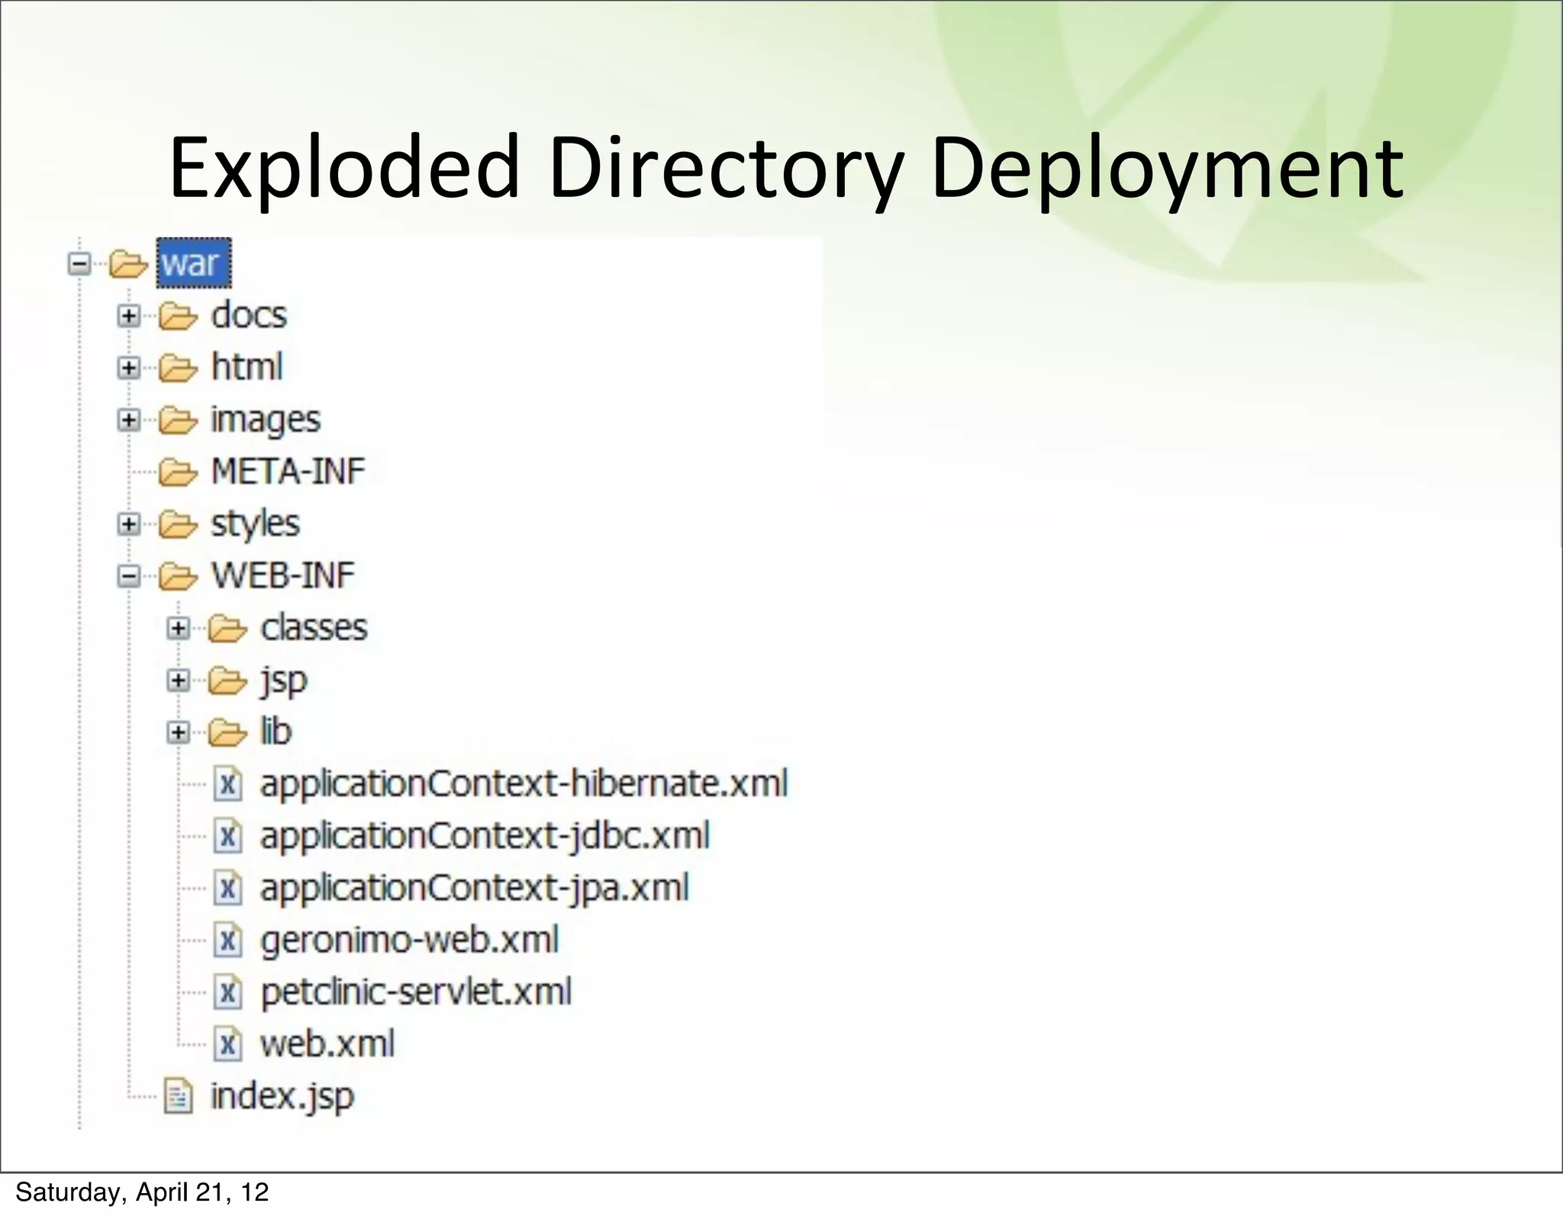
Task: Click the lib folder icon
Action: 227,733
